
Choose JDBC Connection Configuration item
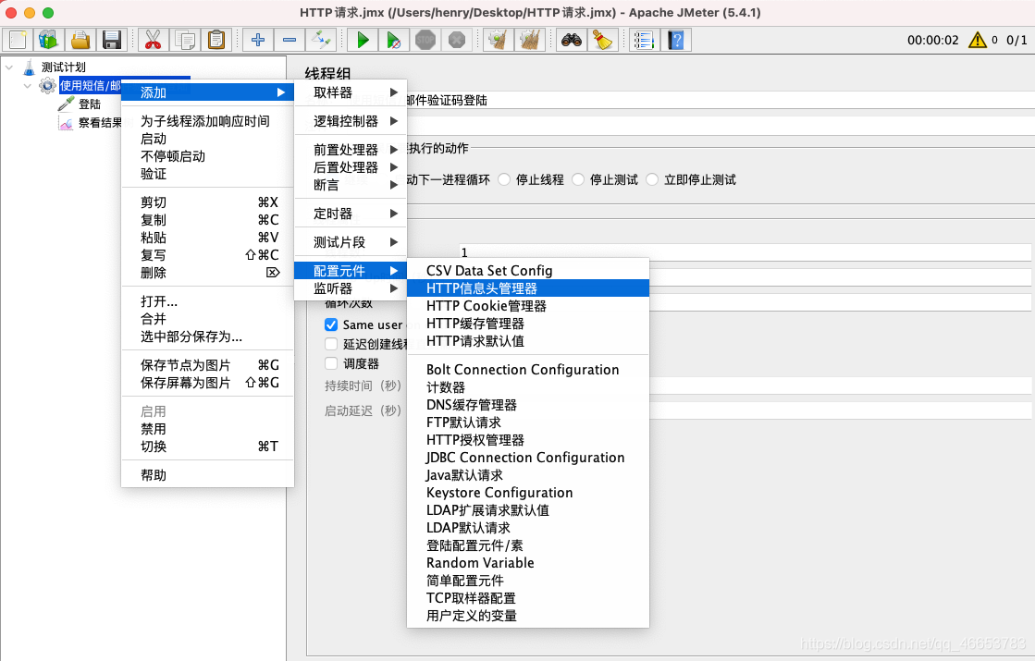[528, 458]
